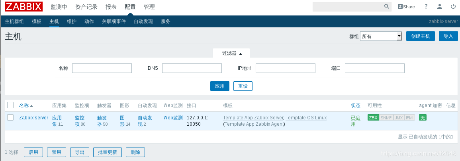Open 触发器 50 link

point(102,121)
